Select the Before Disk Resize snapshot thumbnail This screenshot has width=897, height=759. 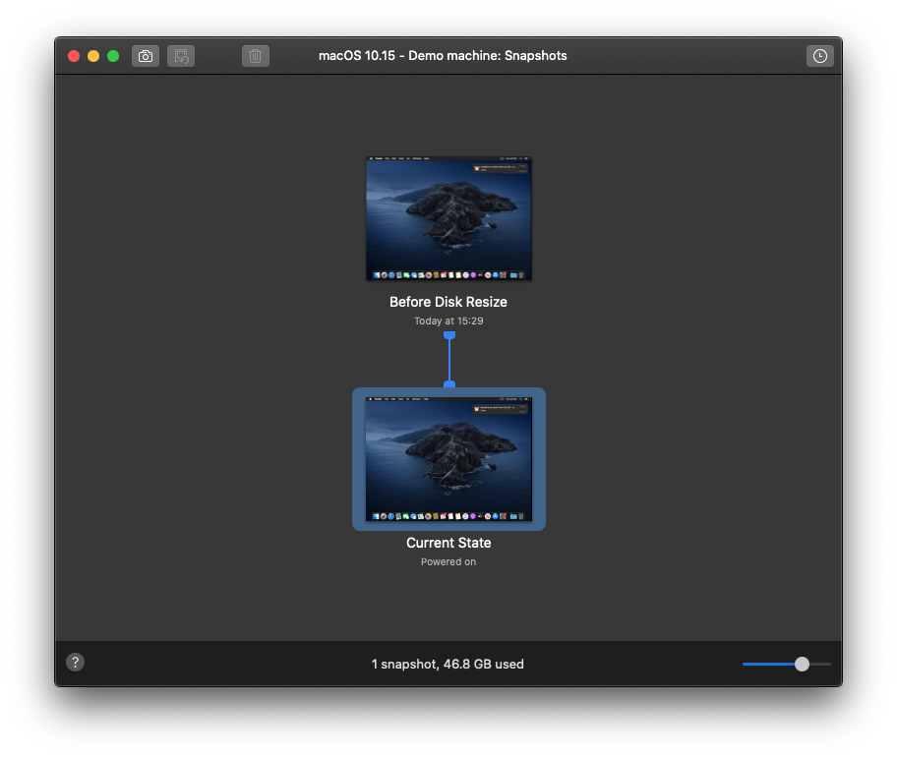(449, 218)
